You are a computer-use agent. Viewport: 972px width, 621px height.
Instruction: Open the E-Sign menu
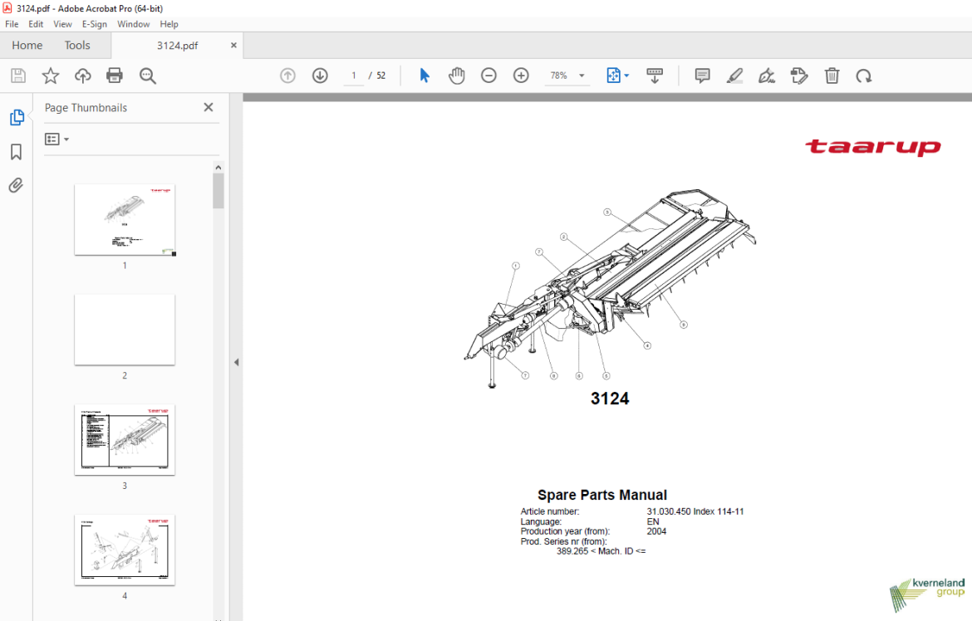(94, 24)
